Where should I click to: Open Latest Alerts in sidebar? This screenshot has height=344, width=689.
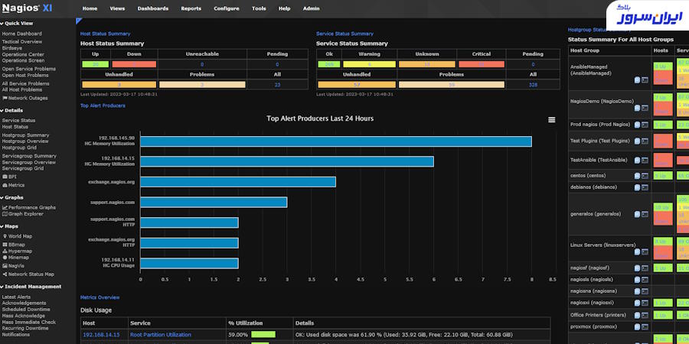click(x=16, y=297)
